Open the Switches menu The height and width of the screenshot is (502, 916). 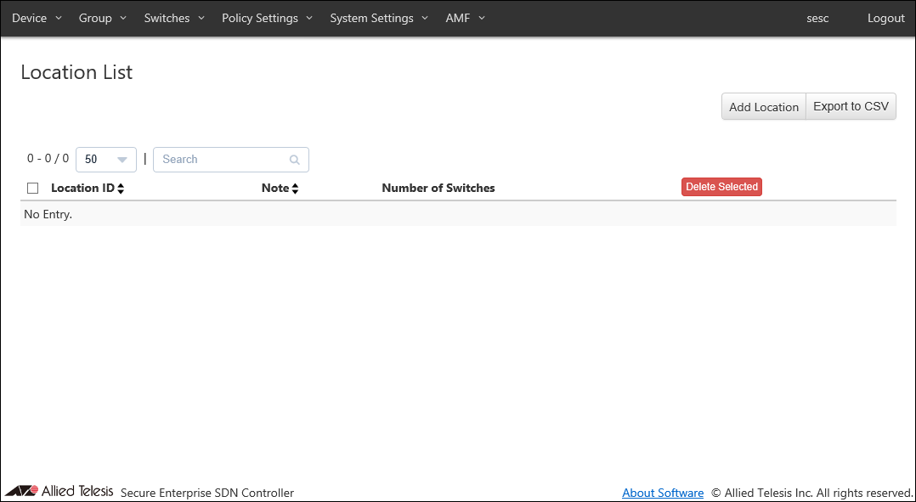click(174, 18)
